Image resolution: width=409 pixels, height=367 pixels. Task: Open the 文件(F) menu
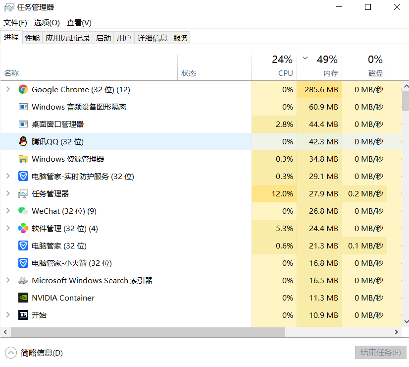(15, 23)
